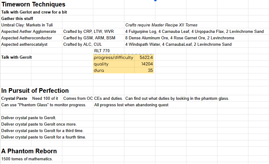
Task: Click the quality value 14204
Action: click(x=144, y=64)
